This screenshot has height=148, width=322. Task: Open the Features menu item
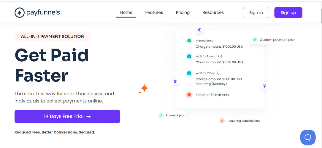pos(154,12)
